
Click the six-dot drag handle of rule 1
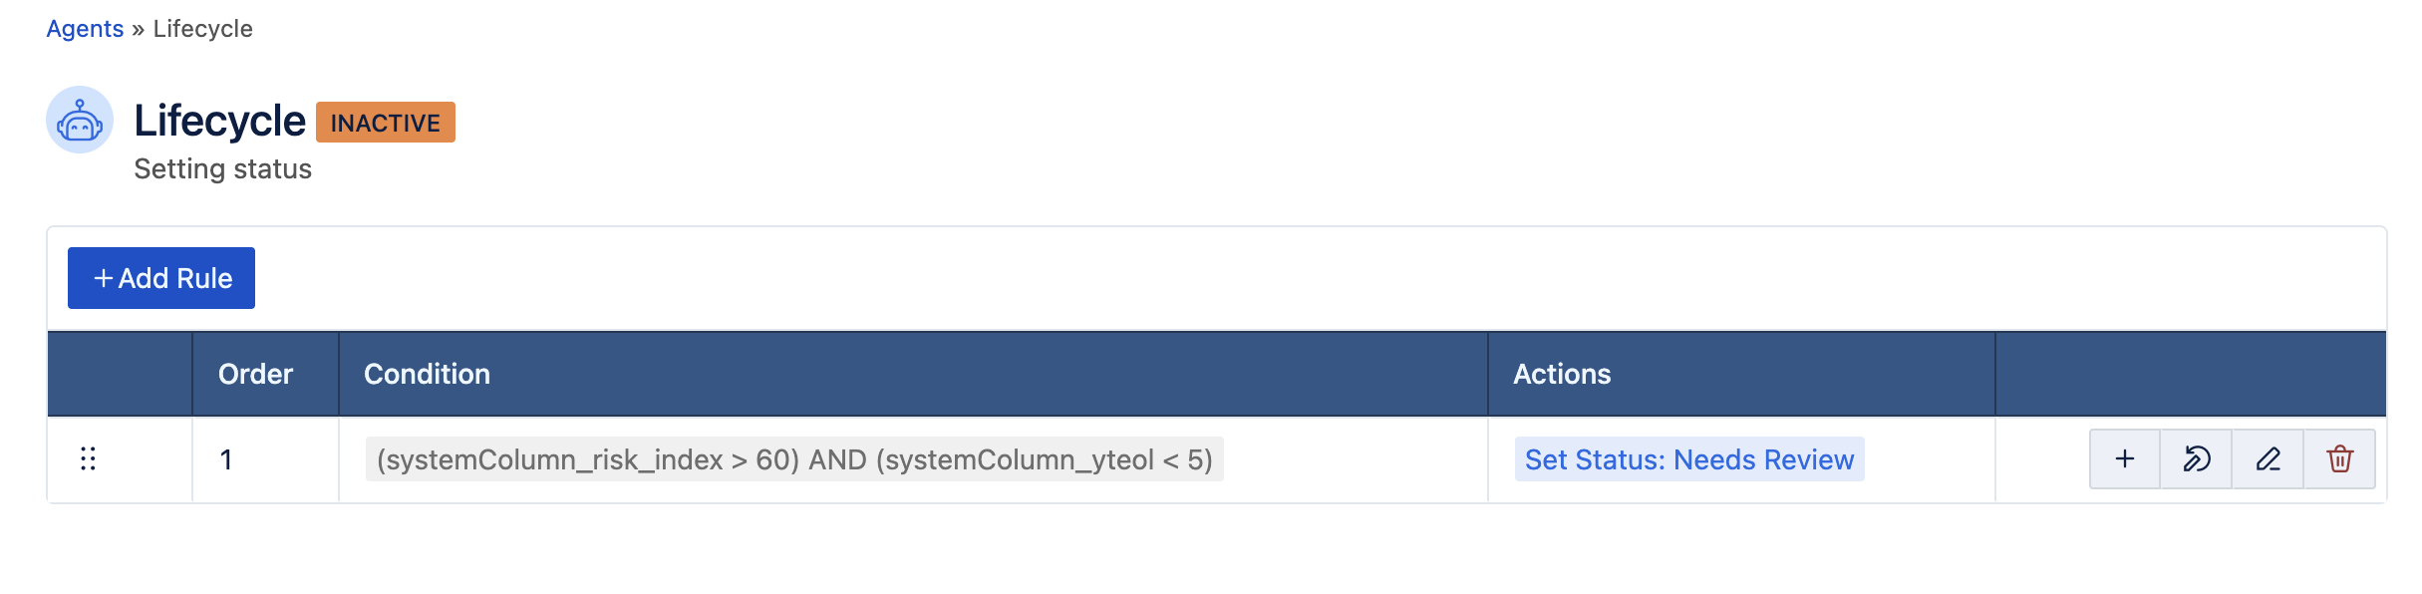click(88, 458)
